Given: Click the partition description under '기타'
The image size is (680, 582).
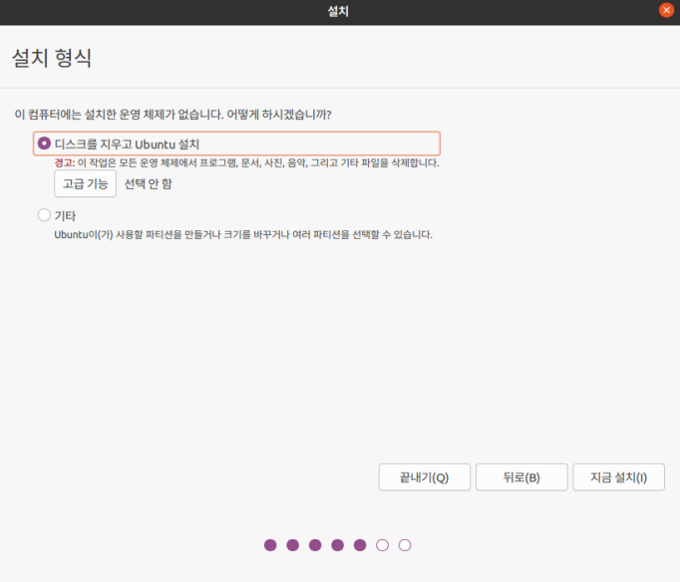Looking at the screenshot, I should [243, 234].
